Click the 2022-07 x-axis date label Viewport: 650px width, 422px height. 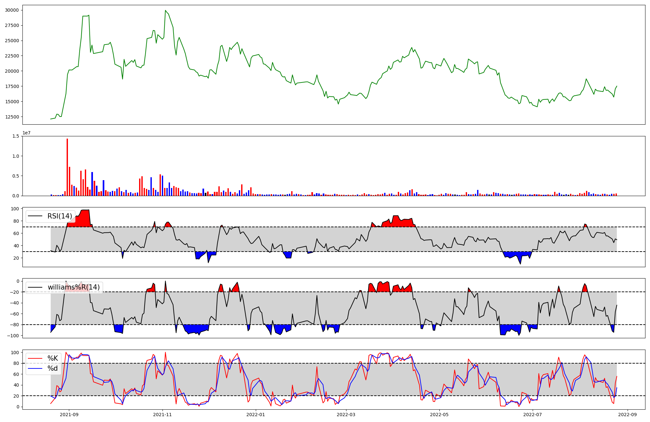(533, 415)
